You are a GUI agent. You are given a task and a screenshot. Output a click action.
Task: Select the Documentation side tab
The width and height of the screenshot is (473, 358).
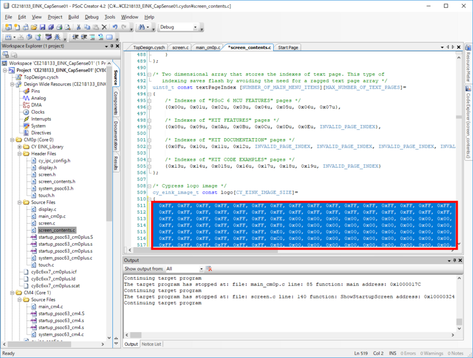coord(116,135)
